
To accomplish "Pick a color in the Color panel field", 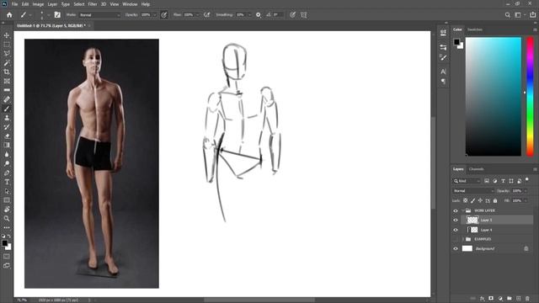I will coord(494,97).
